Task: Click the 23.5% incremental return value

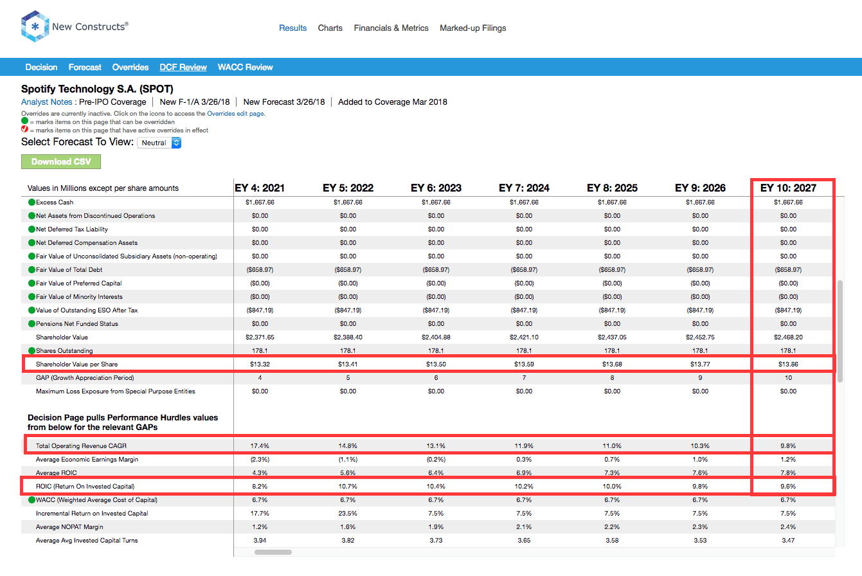Action: 348,514
